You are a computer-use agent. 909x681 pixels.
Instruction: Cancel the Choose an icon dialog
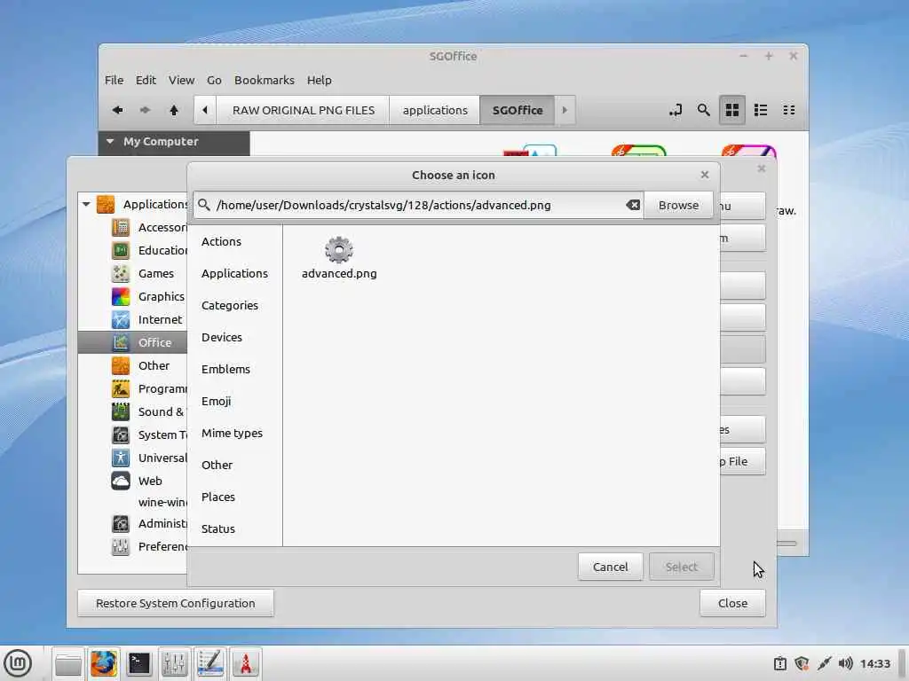click(x=610, y=567)
